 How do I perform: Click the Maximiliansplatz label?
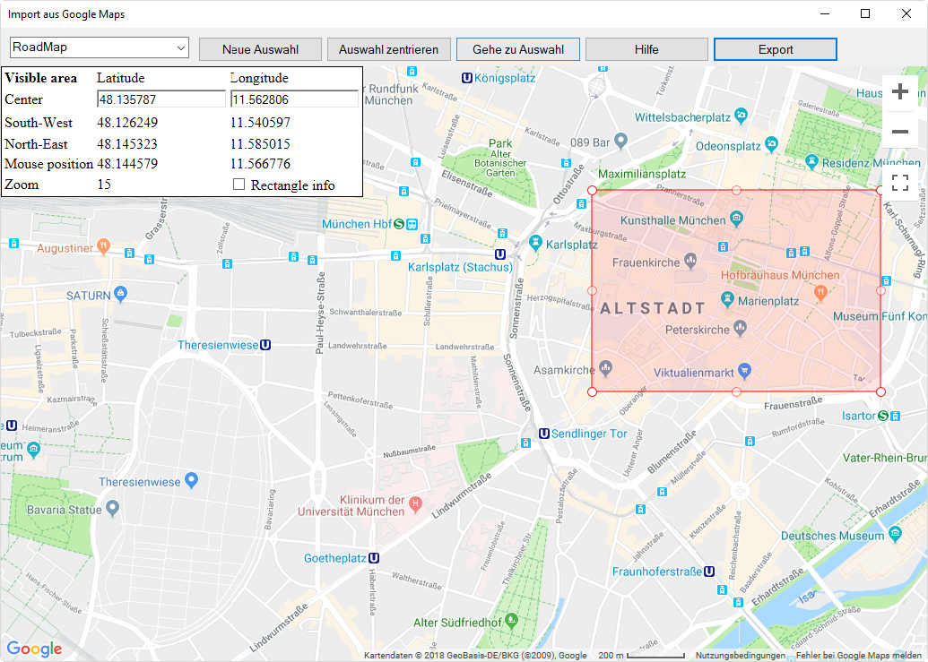point(642,174)
